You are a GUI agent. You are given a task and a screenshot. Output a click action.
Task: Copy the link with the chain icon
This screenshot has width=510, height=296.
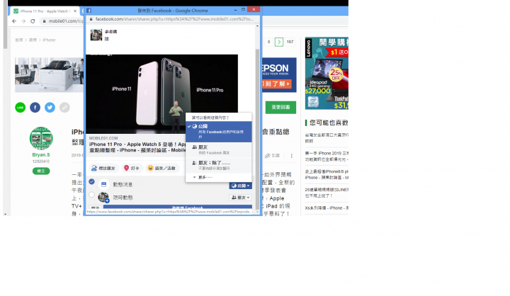coord(64,108)
